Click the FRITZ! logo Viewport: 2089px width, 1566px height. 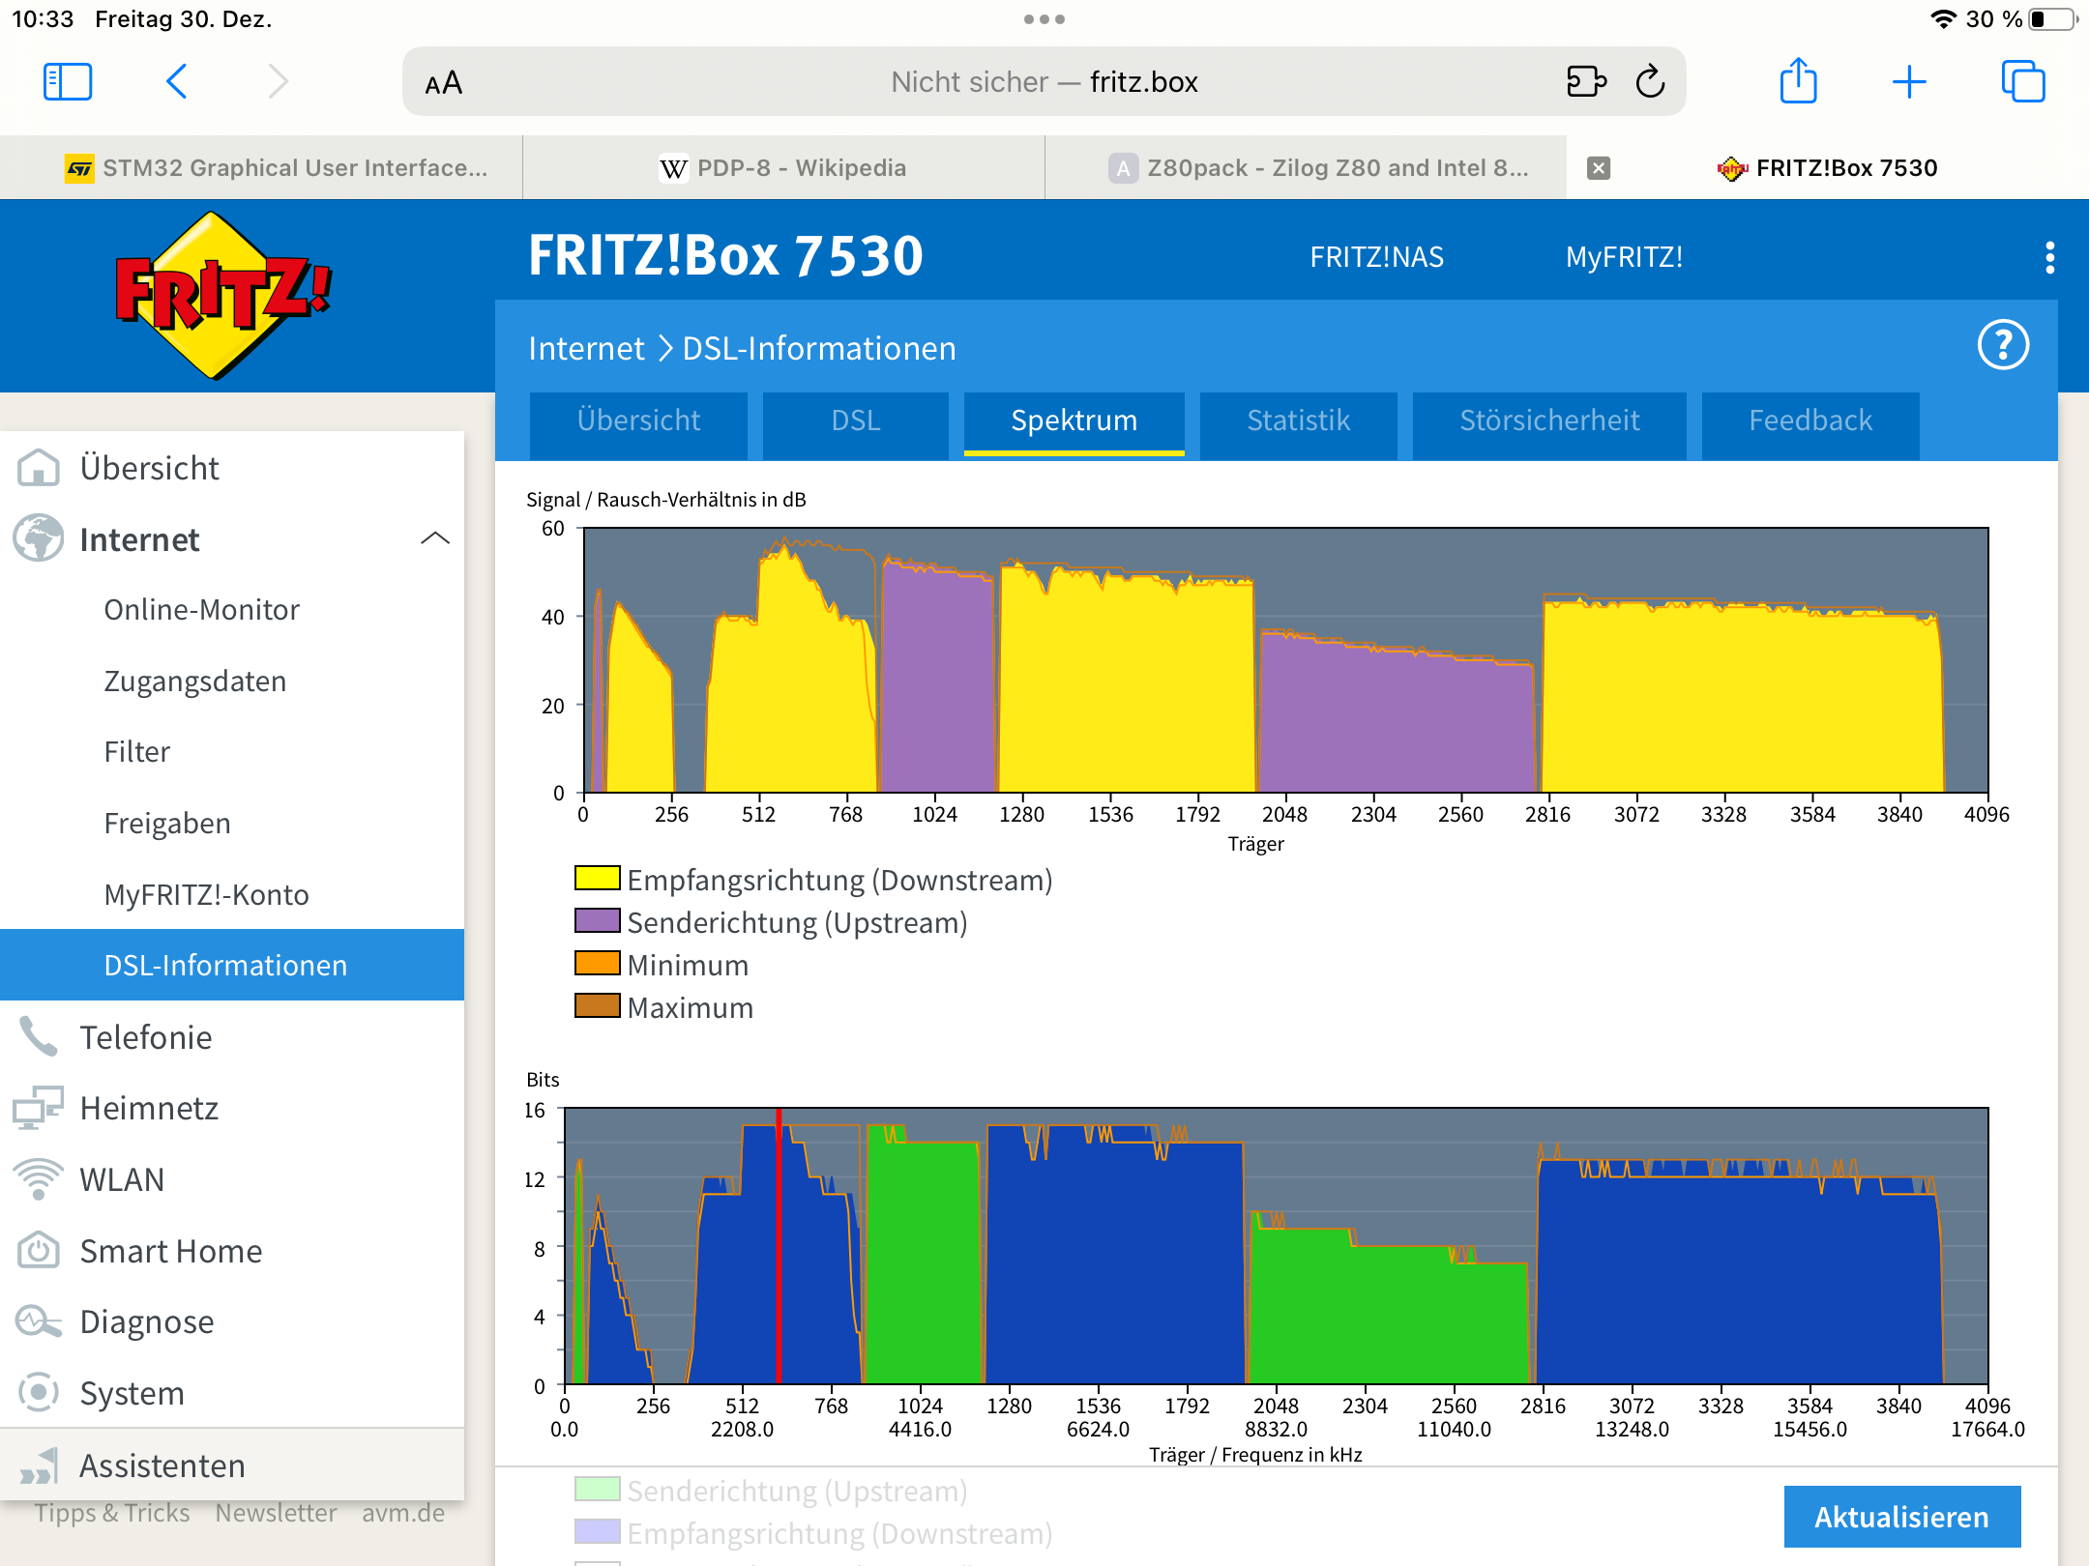pos(222,295)
